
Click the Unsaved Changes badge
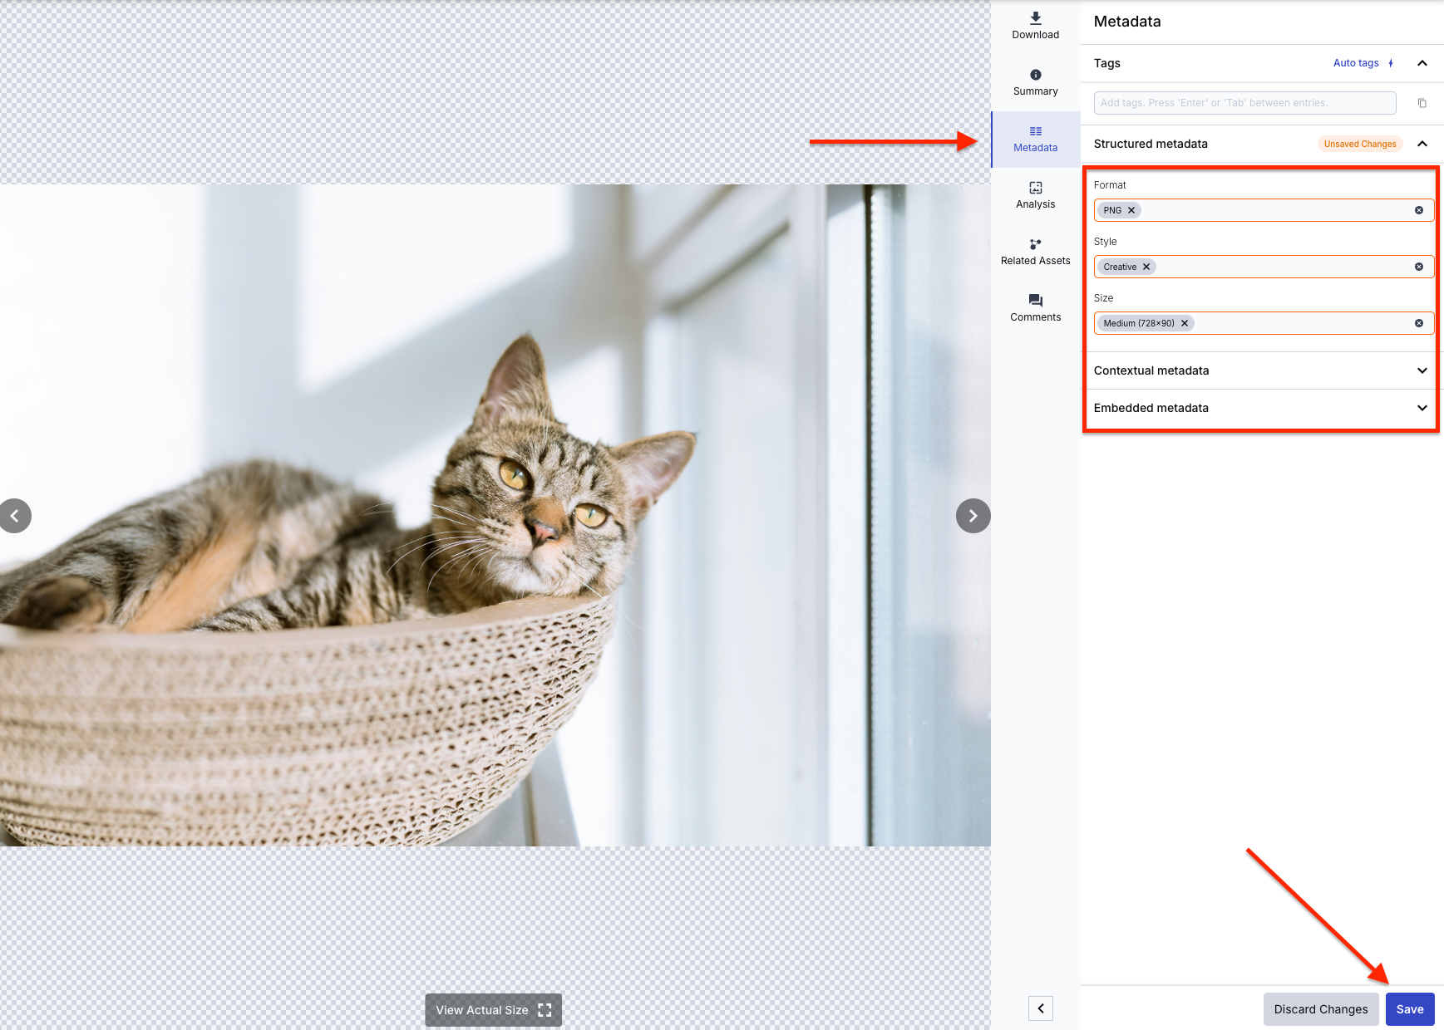(1360, 144)
